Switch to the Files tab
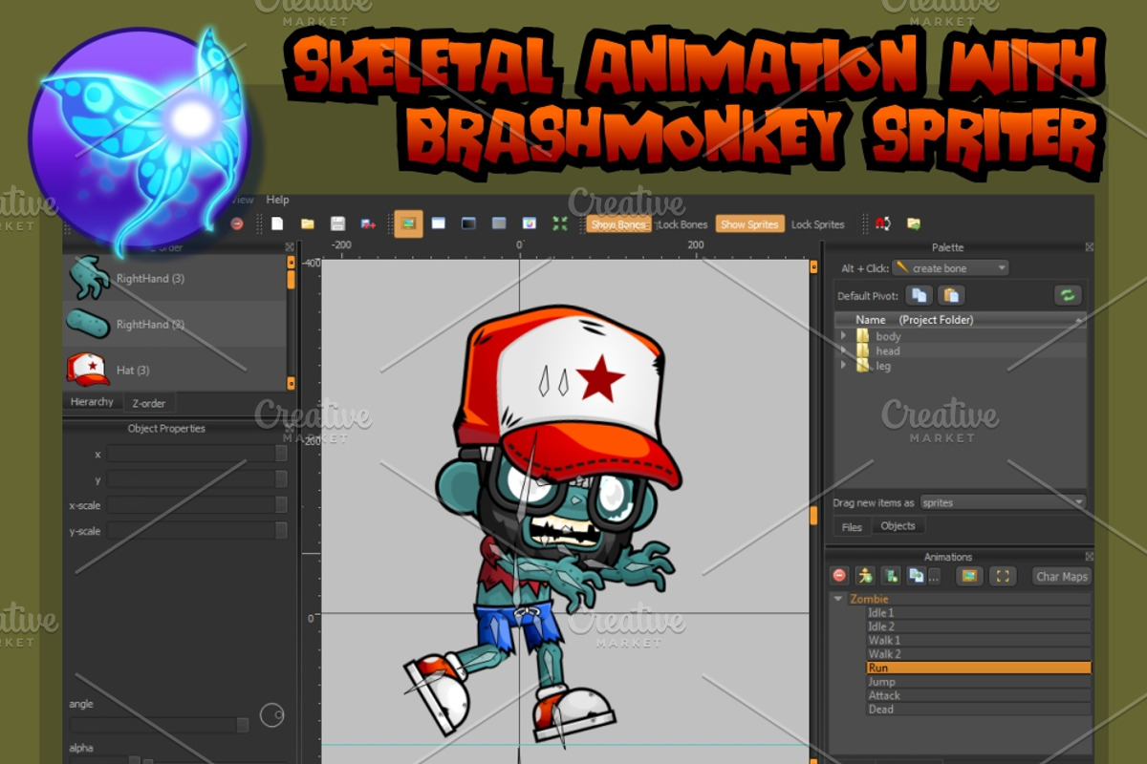This screenshot has height=764, width=1147. click(x=852, y=527)
